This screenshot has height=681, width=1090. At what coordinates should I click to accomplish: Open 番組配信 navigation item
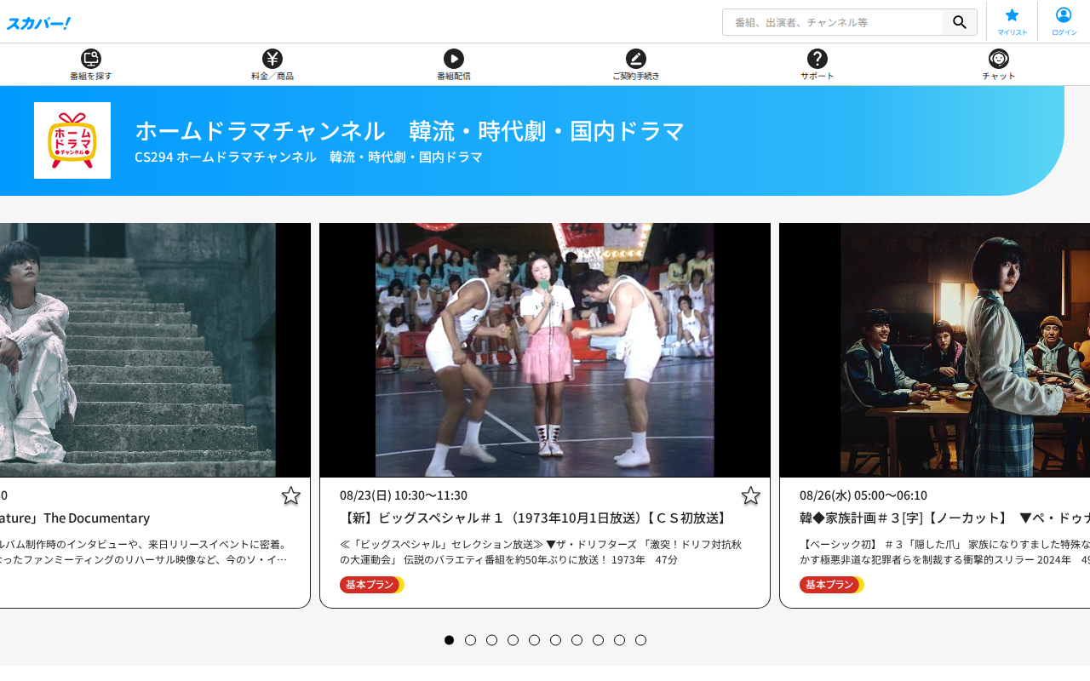(454, 65)
